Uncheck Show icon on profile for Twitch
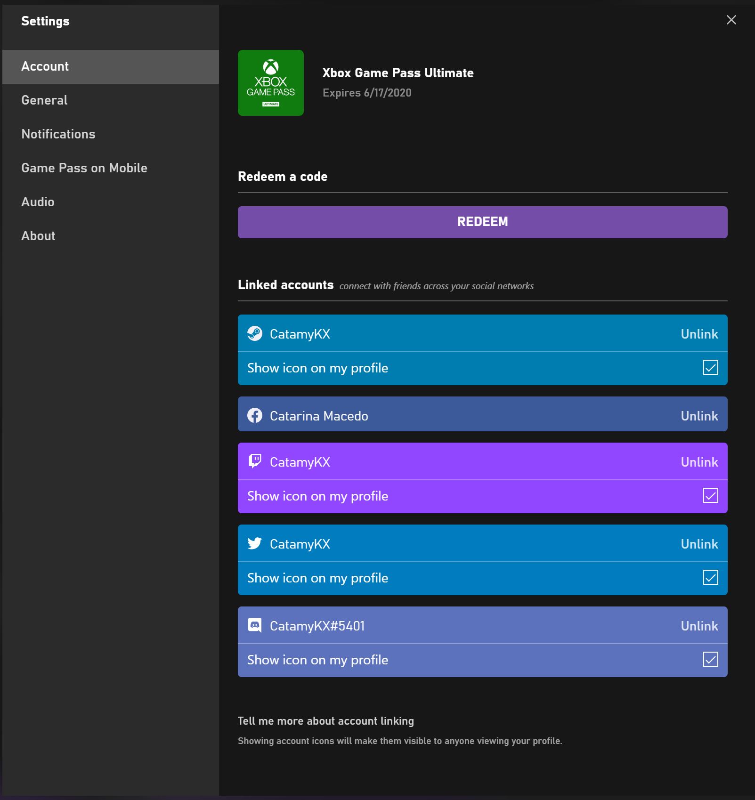Screen dimensions: 755x800 coord(710,495)
